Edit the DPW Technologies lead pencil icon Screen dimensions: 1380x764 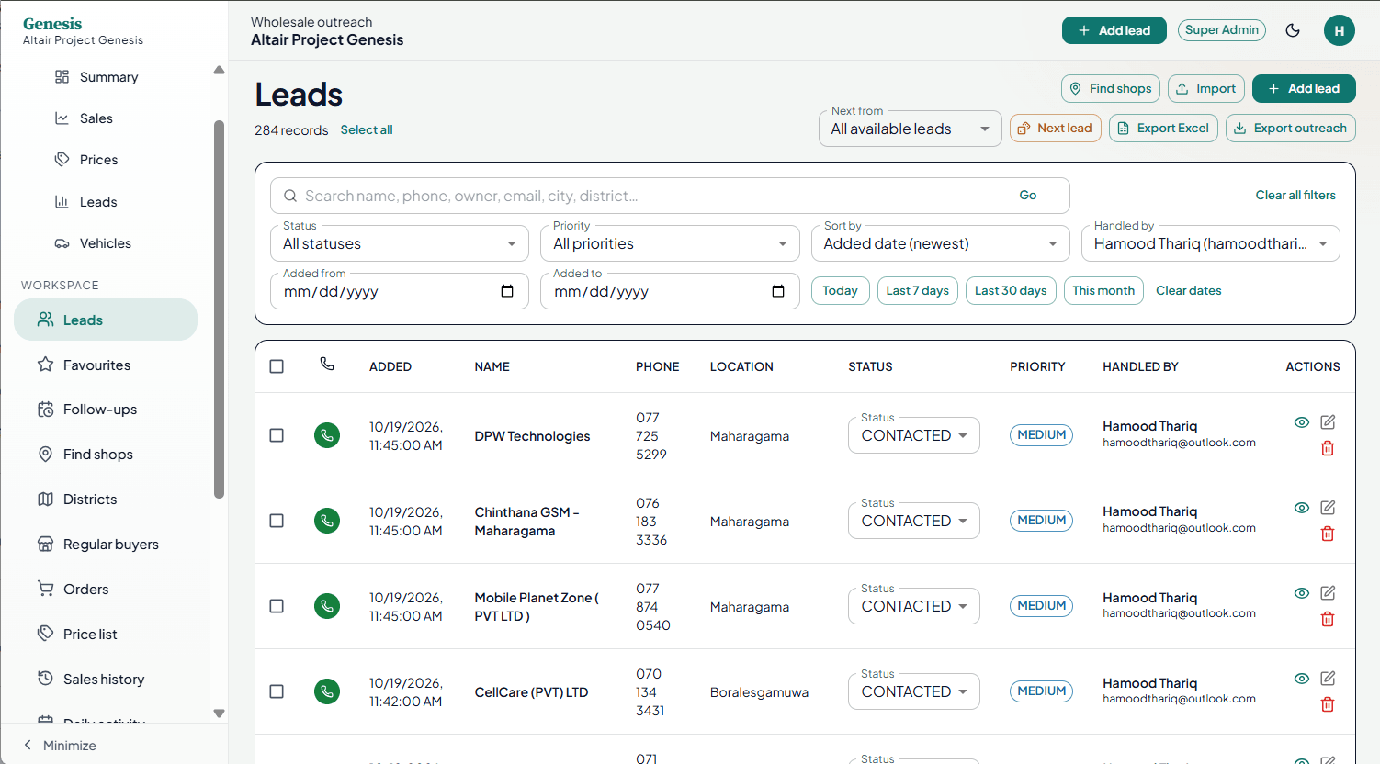1328,422
